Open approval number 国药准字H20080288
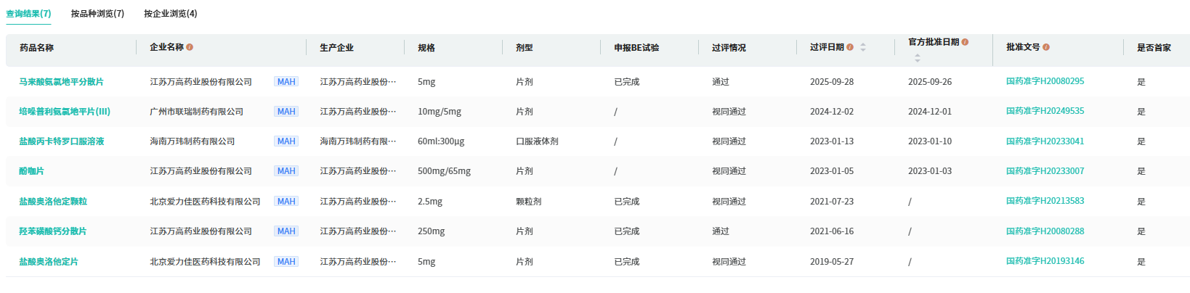Image resolution: width=1190 pixels, height=293 pixels. [1045, 231]
